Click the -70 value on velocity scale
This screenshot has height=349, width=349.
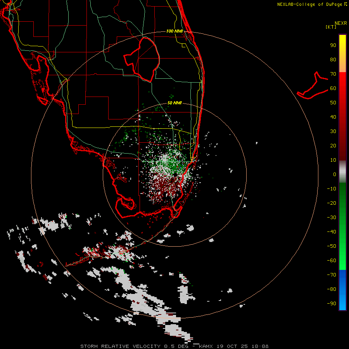tap(332, 275)
